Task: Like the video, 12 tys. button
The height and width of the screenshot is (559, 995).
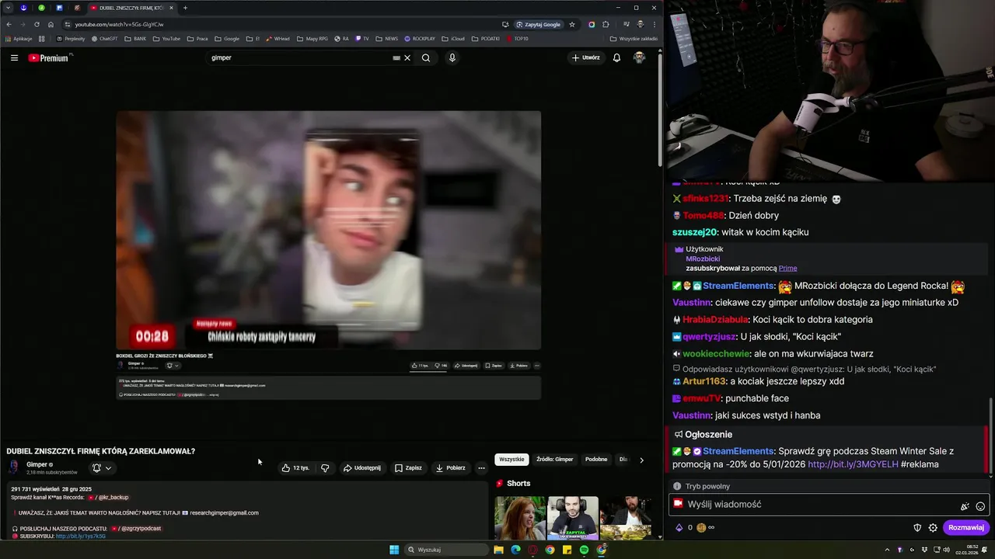Action: pos(295,467)
